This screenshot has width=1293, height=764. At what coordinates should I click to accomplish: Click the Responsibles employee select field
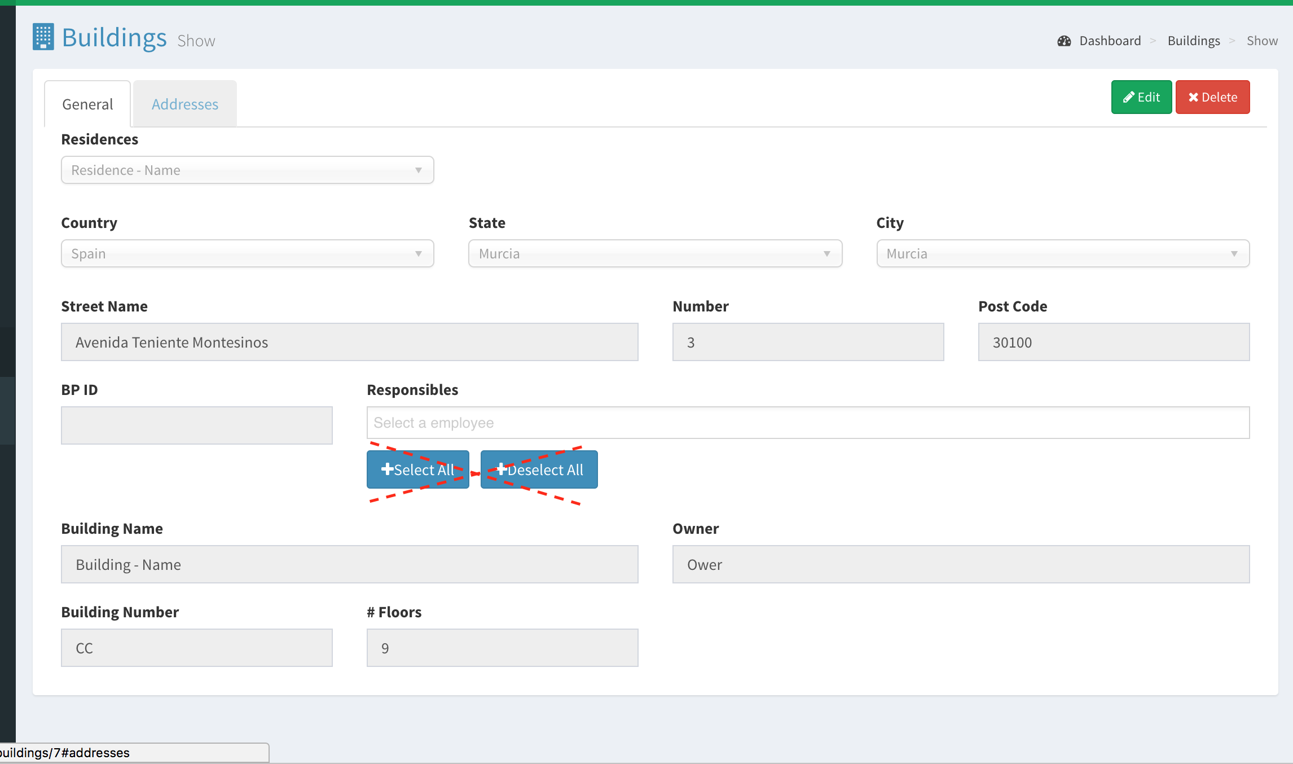pyautogui.click(x=807, y=423)
